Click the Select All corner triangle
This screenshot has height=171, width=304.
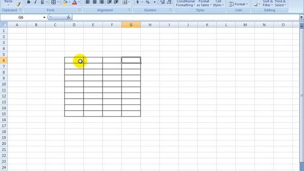tap(4, 25)
